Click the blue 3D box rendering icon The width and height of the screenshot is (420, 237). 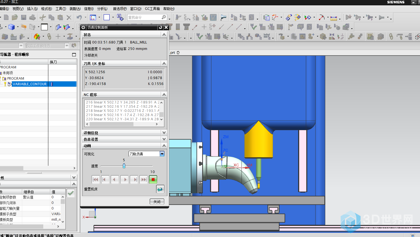pos(12,27)
